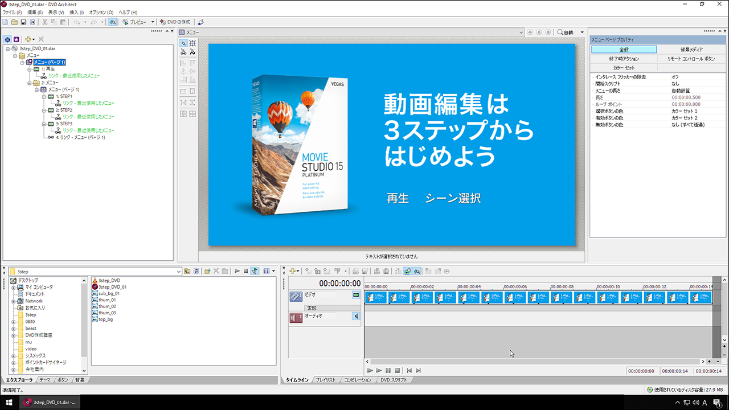This screenshot has height=410, width=729.
Task: Click the Explorer new folder icon
Action: point(207,271)
